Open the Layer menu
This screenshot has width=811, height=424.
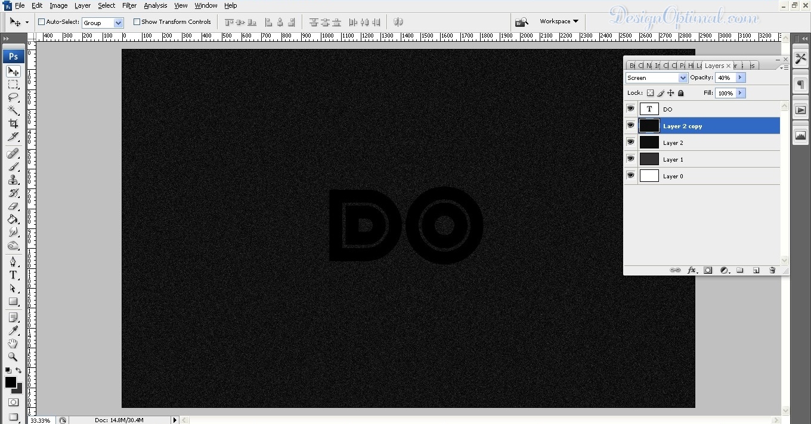[x=82, y=5]
